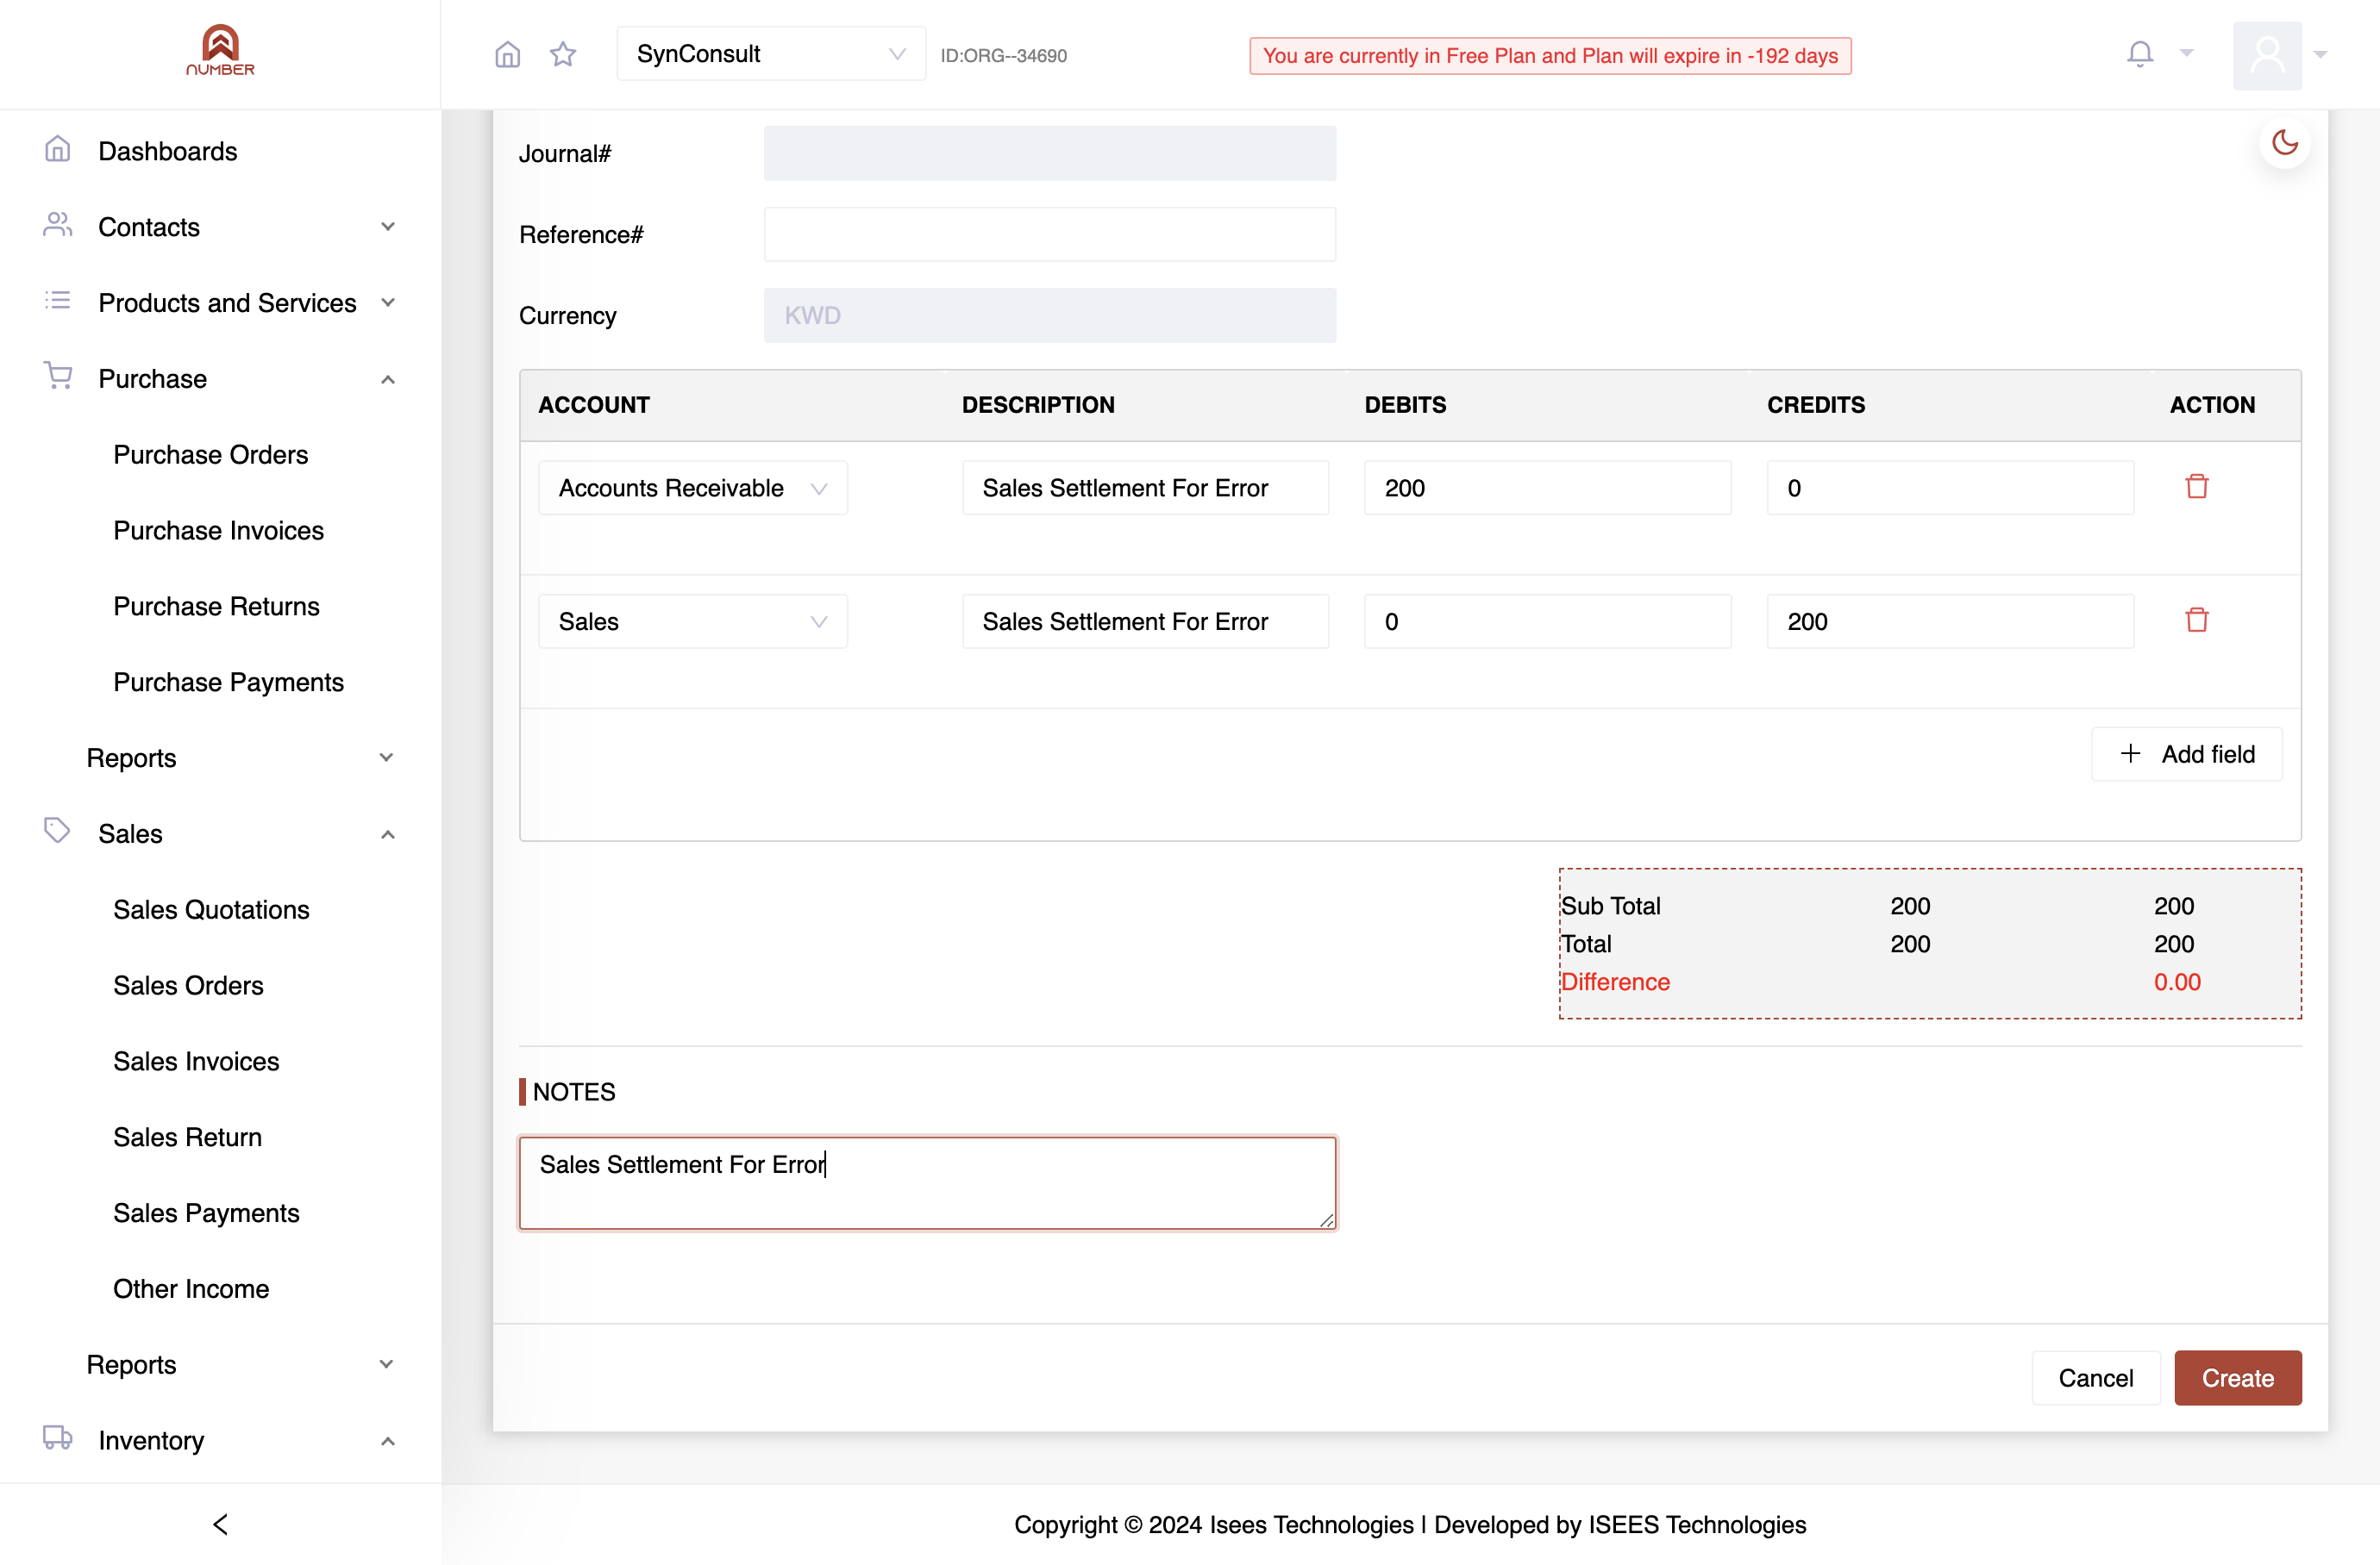Expand the Contacts menu
2380x1565 pixels.
[x=220, y=227]
